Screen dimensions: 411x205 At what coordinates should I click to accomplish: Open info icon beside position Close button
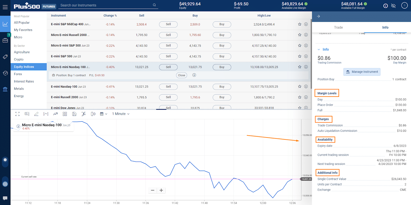(x=194, y=75)
